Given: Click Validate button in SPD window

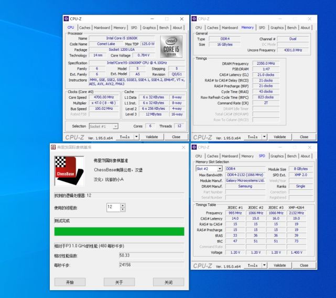Looking at the screenshot, I should coord(280,265).
